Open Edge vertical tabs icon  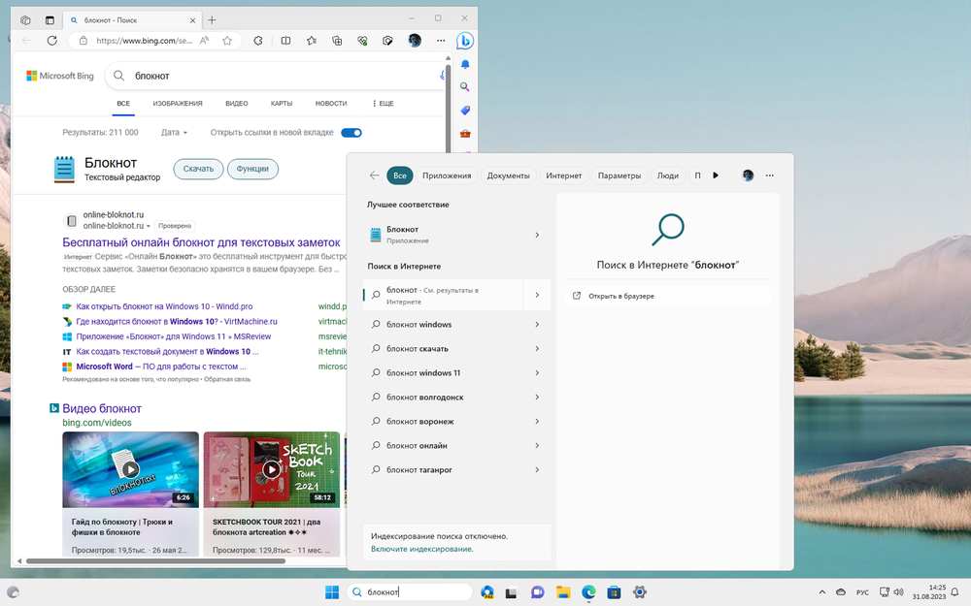(x=50, y=20)
